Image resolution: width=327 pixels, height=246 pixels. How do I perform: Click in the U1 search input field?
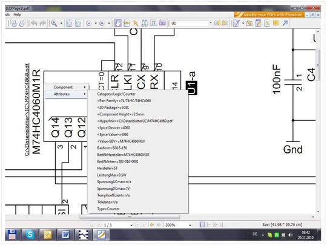(190, 24)
